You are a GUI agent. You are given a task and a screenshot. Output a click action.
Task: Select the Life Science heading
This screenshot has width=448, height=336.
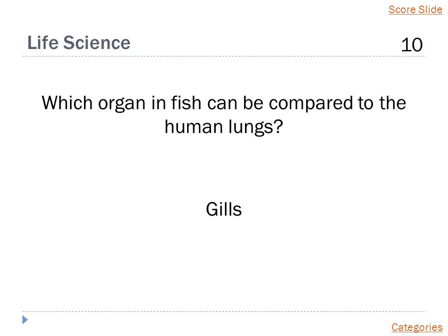(x=79, y=42)
